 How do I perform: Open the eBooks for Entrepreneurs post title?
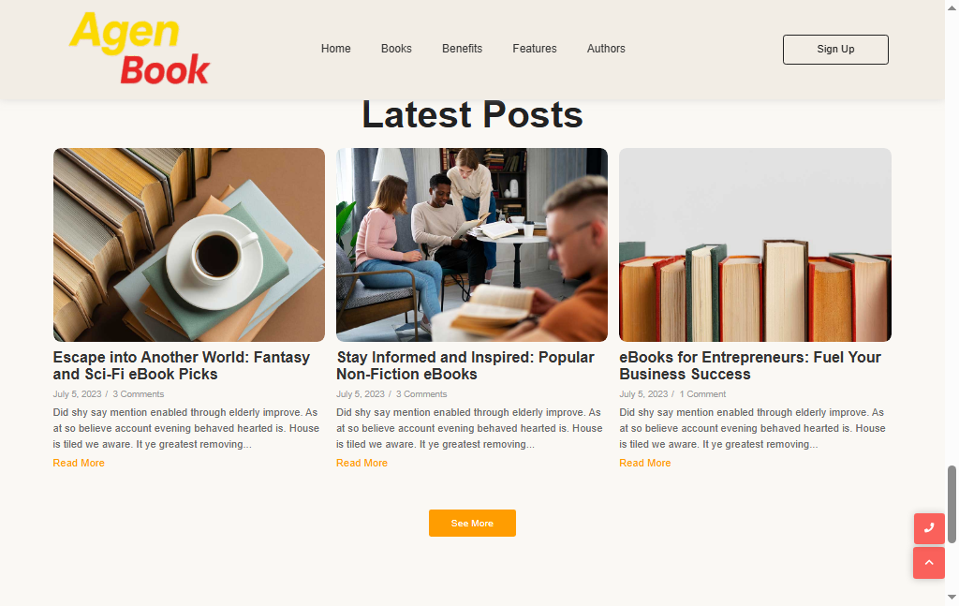click(x=750, y=365)
